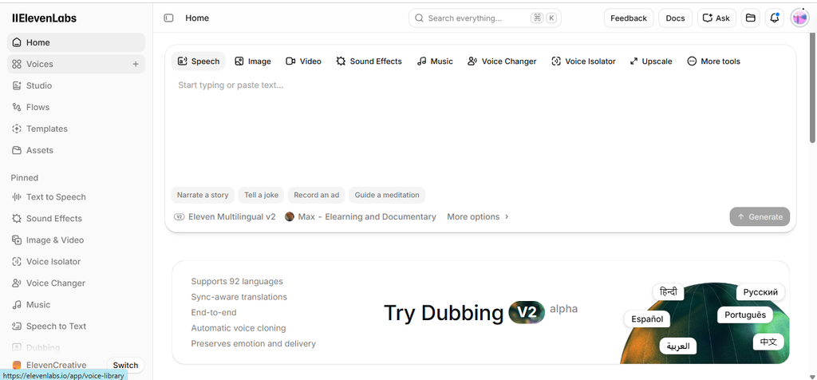Click the Español language bubble

(647, 319)
